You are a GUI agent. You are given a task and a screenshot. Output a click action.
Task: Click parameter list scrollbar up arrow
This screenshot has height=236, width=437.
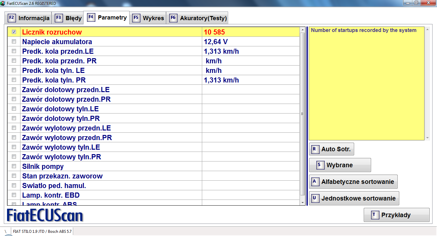[x=303, y=30]
